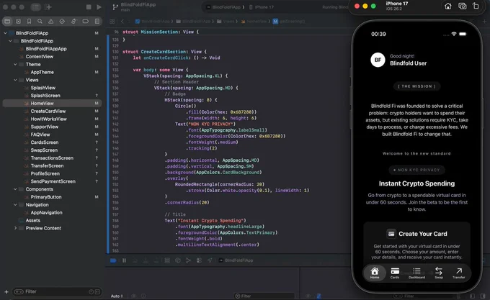Open the Bookmark navigator icon
490x300 pixels.
point(29,21)
